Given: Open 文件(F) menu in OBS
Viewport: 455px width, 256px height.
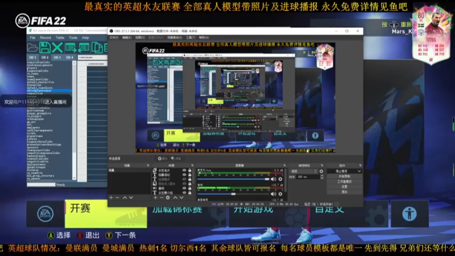Looking at the screenshot, I should pos(114,38).
